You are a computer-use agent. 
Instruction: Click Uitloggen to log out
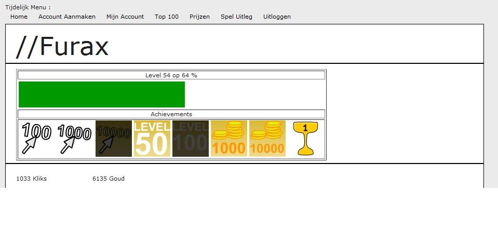coord(277,17)
